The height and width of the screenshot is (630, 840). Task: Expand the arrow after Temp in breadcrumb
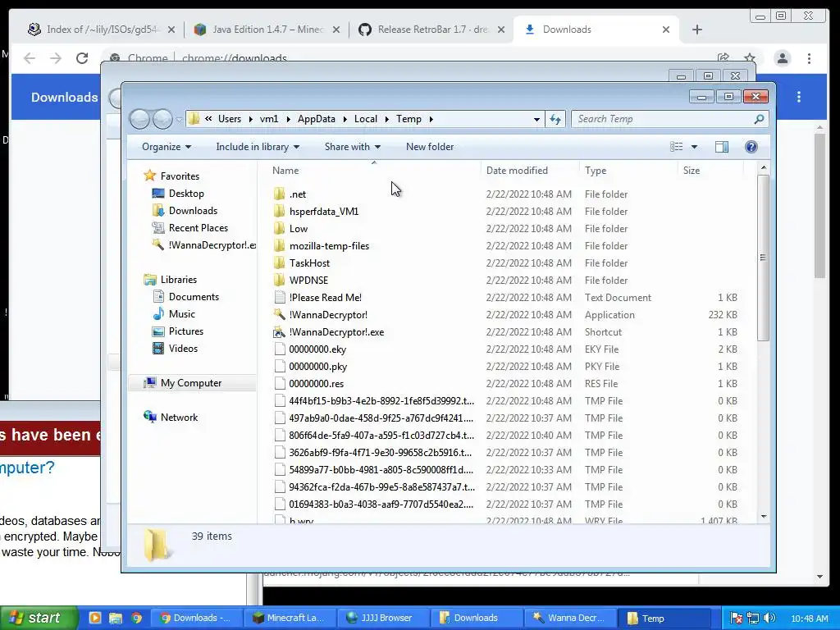coord(431,119)
